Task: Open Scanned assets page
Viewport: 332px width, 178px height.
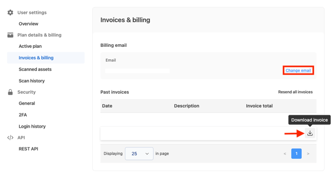Action: tap(35, 70)
